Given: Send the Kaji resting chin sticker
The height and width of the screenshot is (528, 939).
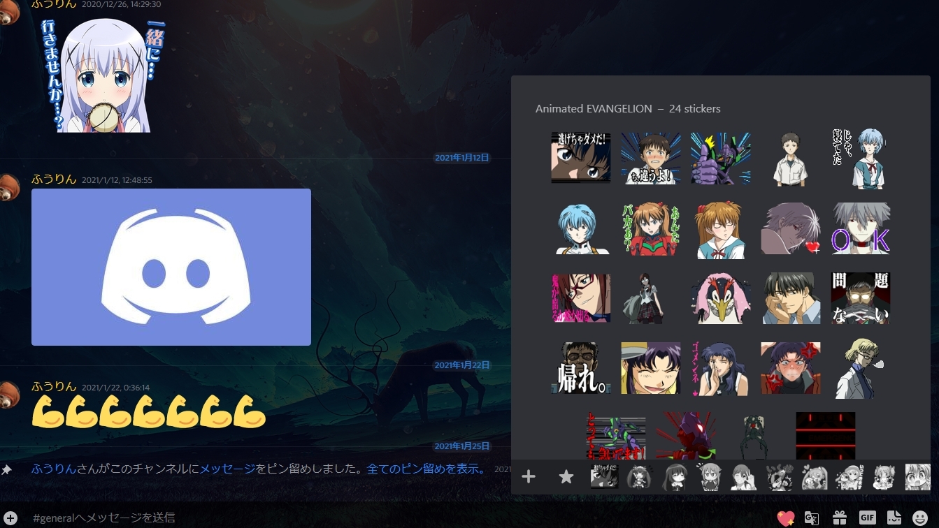Looking at the screenshot, I should pos(791,298).
